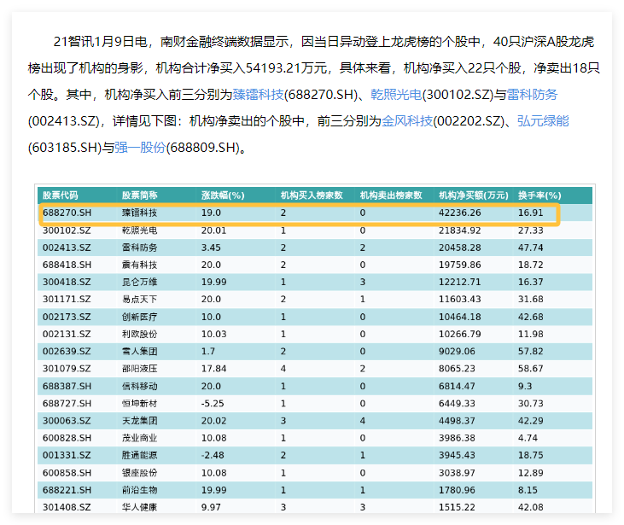Open the 金风科技 stock link
The height and width of the screenshot is (525, 624).
407,120
